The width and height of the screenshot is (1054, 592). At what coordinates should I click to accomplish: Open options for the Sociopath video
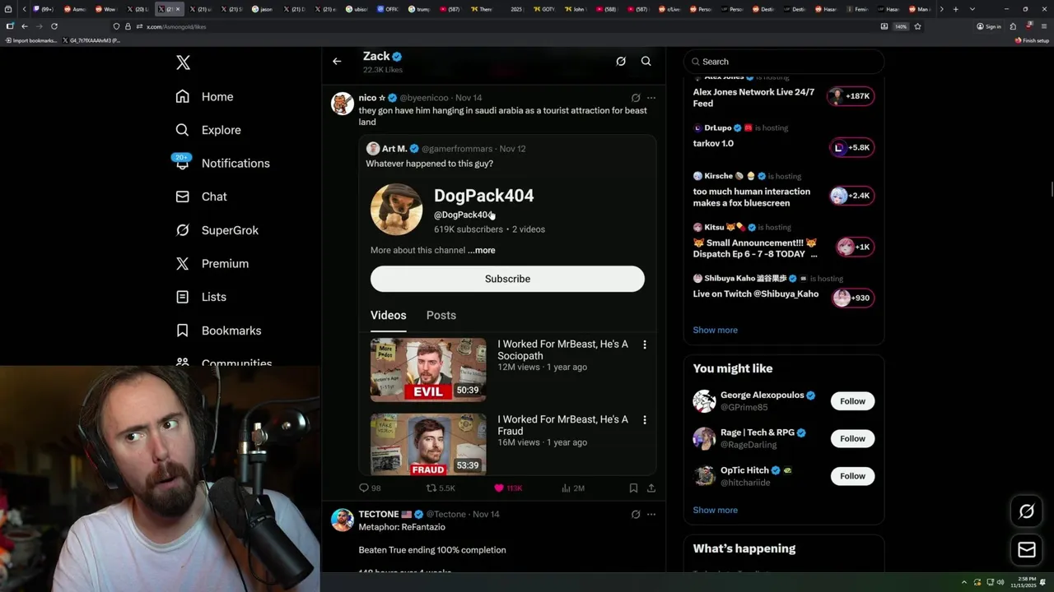point(645,345)
